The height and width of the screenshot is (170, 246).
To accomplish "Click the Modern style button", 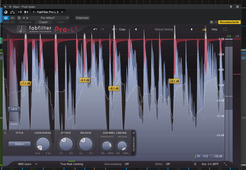I will 20,144.
